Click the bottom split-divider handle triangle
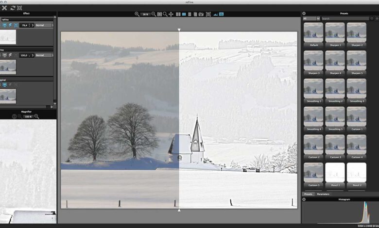The height and width of the screenshot is (228, 379). click(179, 210)
